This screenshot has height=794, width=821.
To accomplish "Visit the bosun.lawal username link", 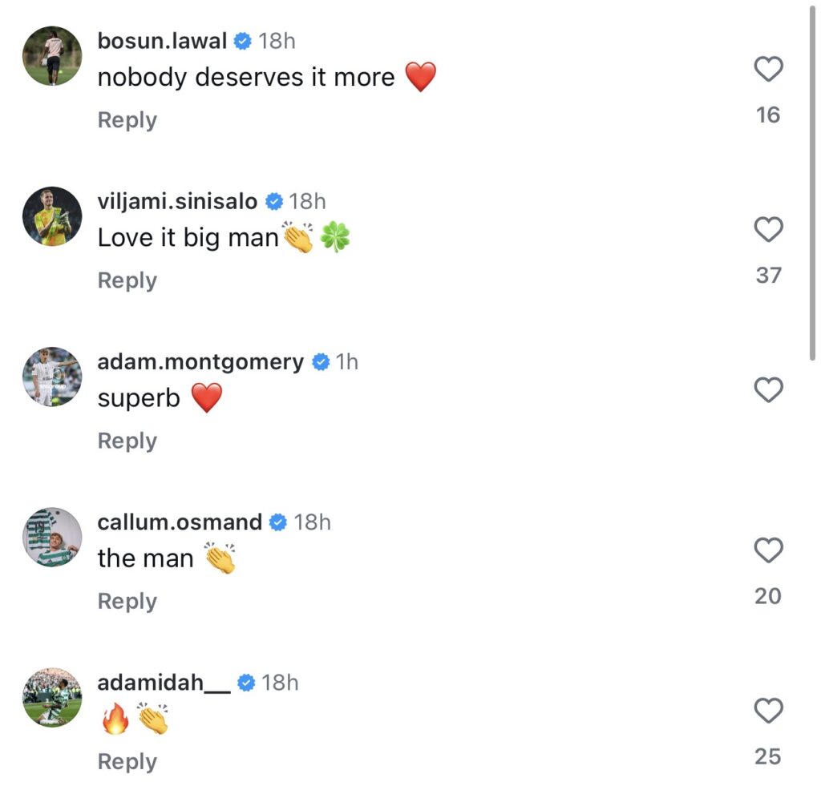I will [162, 41].
